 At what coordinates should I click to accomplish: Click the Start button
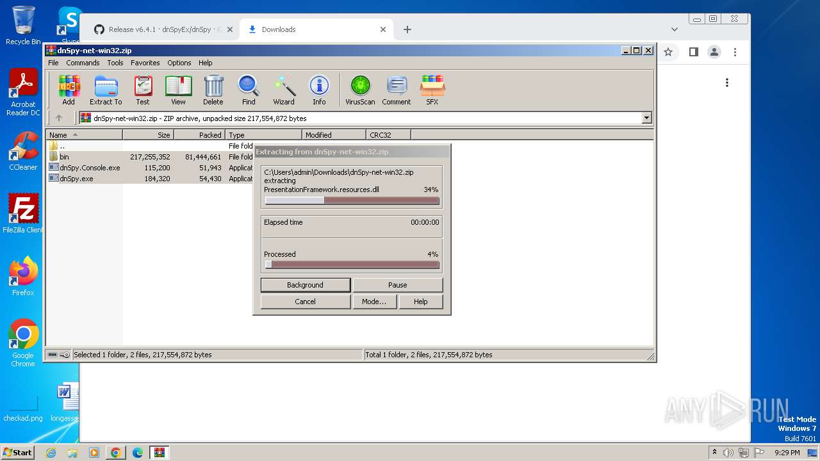pos(18,453)
